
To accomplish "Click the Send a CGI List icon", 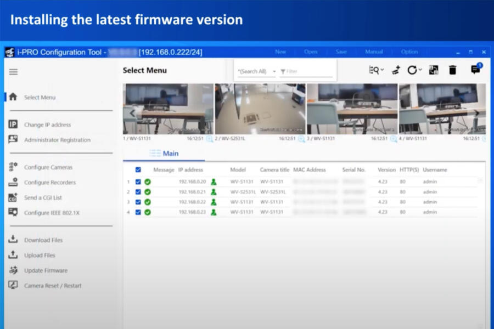I will [x=13, y=197].
